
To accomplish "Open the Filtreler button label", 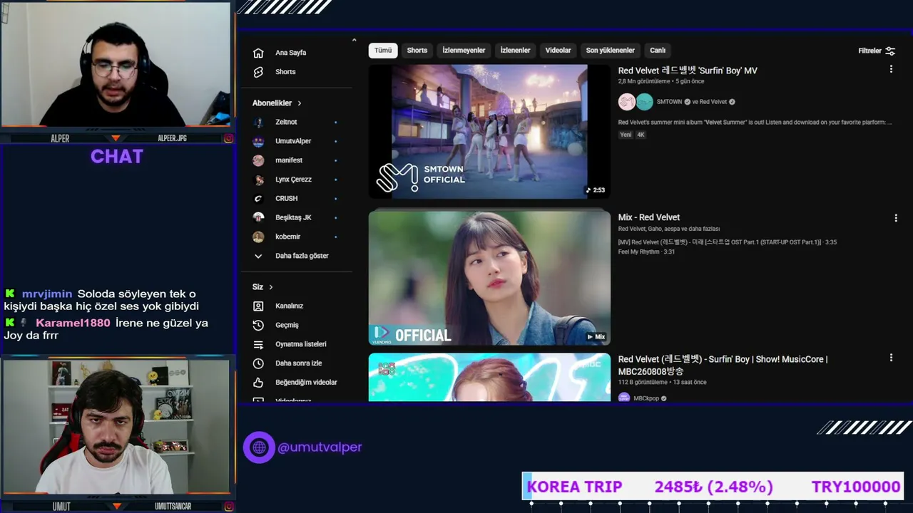I will (x=869, y=51).
